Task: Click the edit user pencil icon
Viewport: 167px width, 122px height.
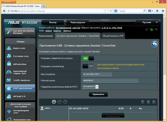Action: 65,102
